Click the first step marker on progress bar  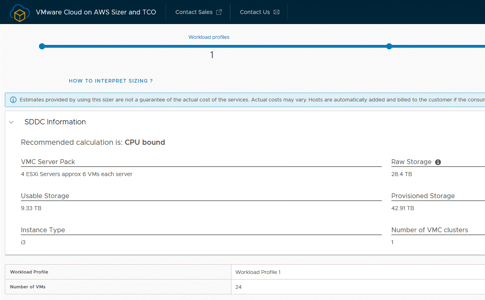(42, 47)
